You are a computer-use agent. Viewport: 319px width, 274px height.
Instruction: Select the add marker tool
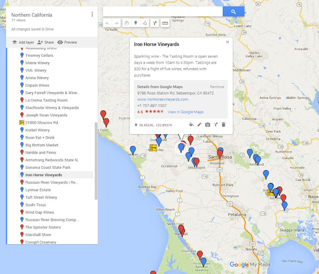[136, 23]
